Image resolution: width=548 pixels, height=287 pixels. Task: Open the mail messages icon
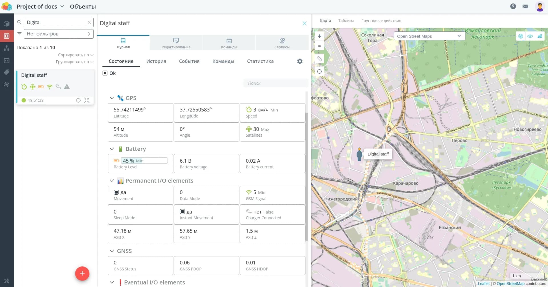(525, 6)
